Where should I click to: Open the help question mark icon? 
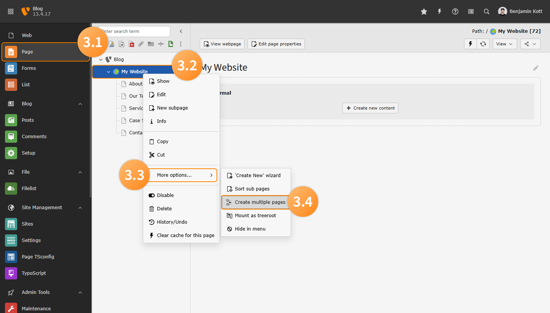pos(455,11)
